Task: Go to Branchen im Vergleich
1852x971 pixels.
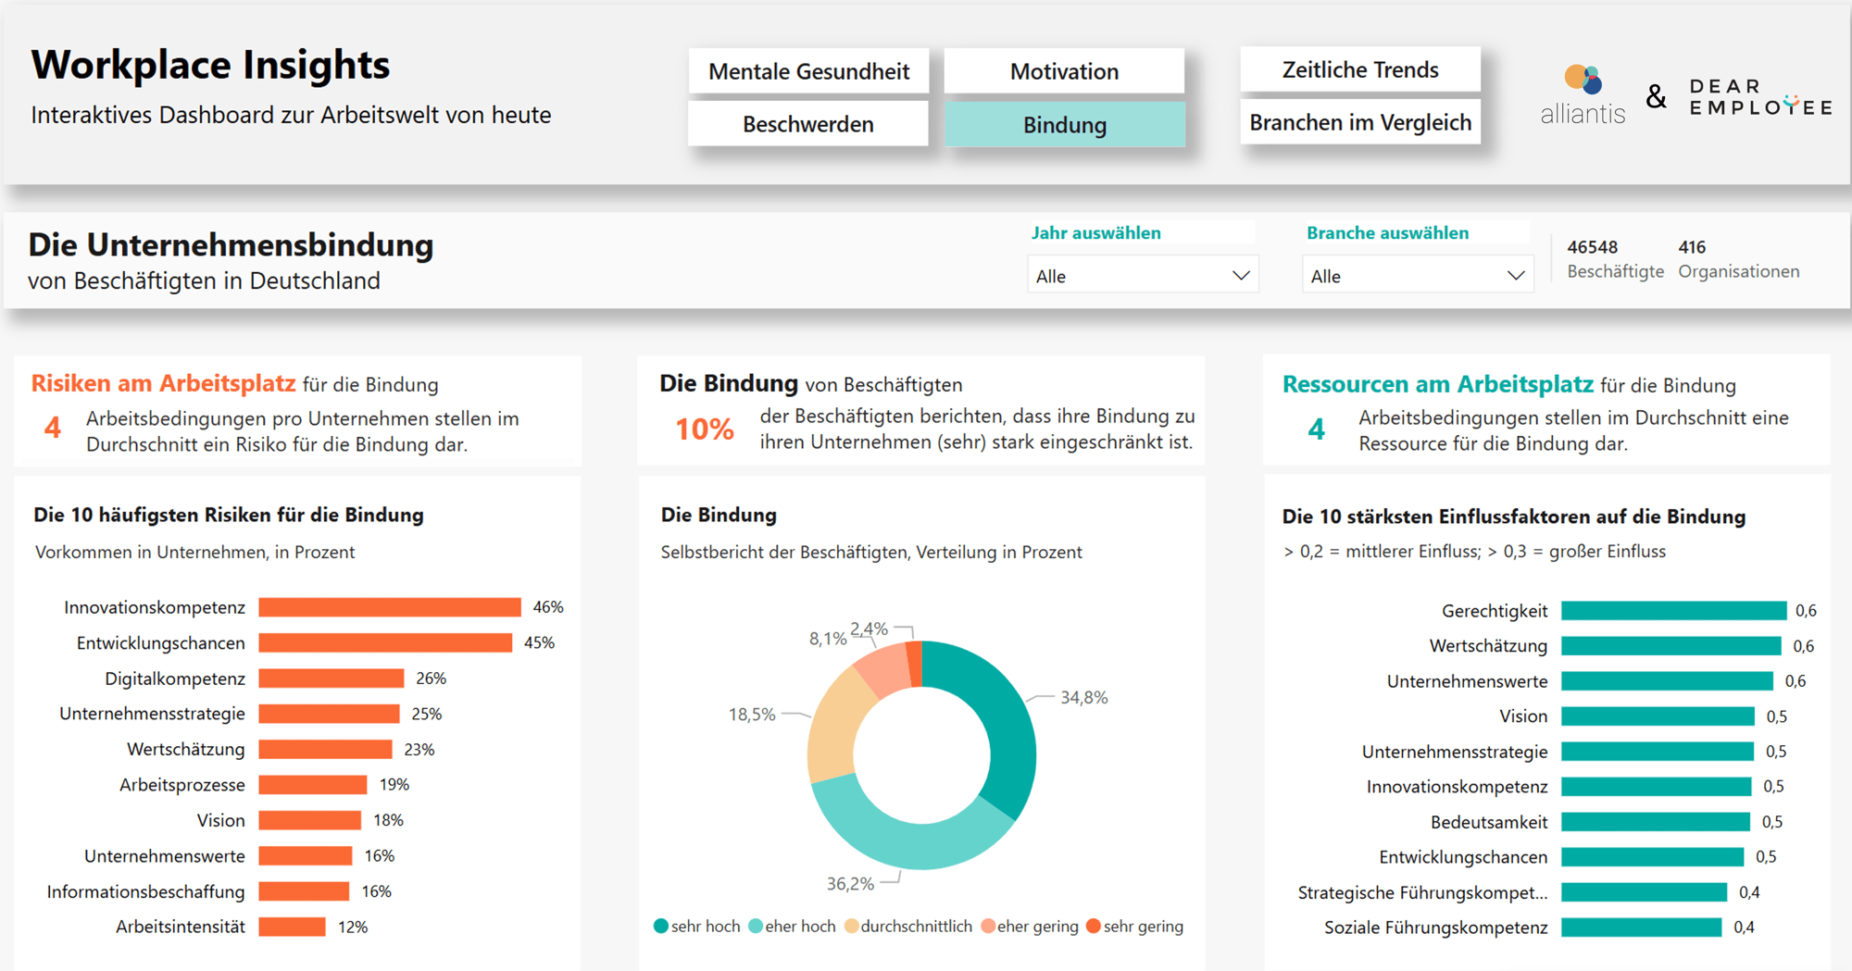Action: coord(1360,122)
